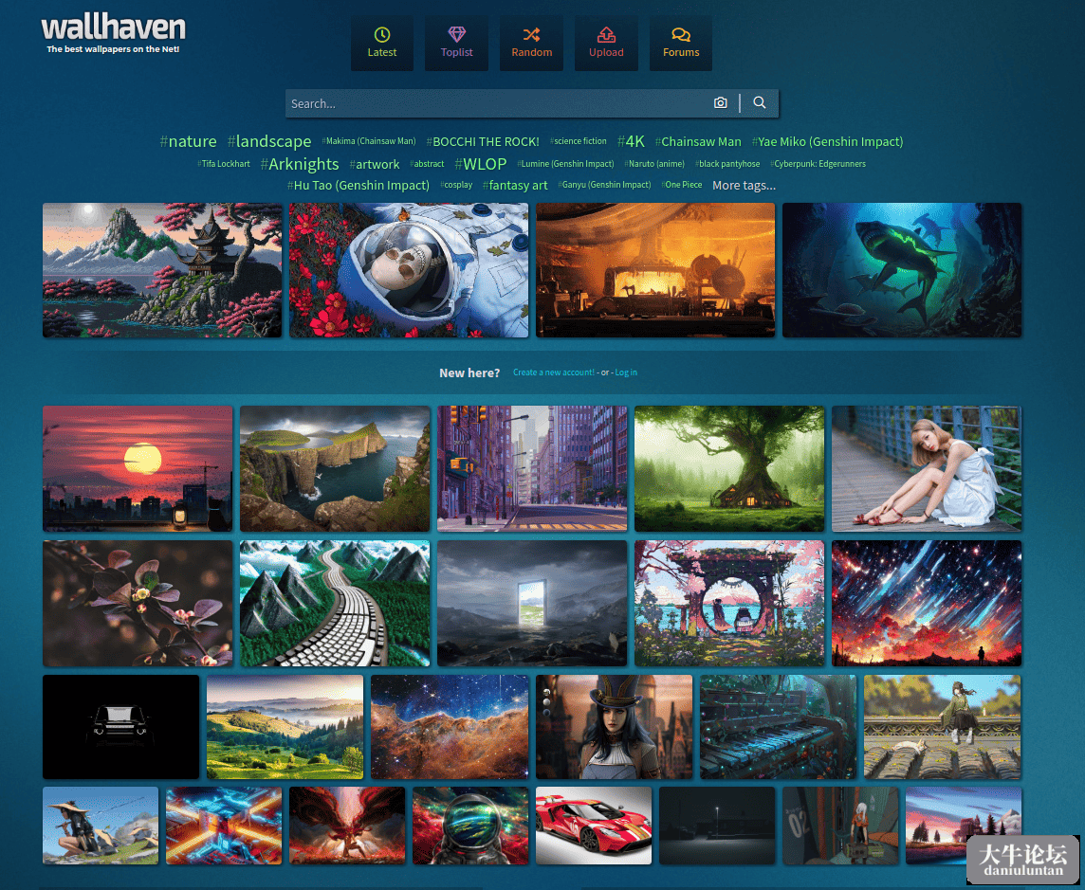Select the Yae Miko (Genshin Impact) tag
The width and height of the screenshot is (1085, 890).
click(x=828, y=142)
